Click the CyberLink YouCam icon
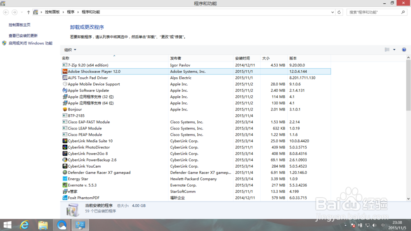The width and height of the screenshot is (411, 231). pos(65,166)
